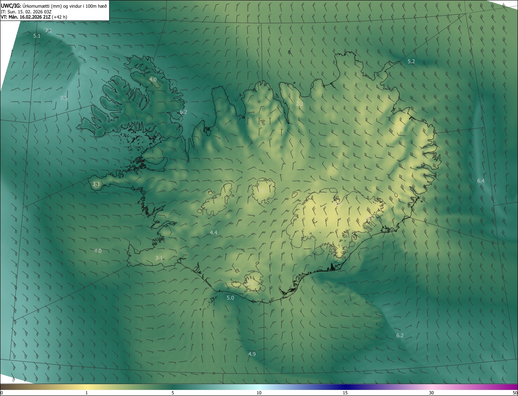
Task: Click the 3.1 label on Reykjanes peninsula
Action: coord(159,258)
